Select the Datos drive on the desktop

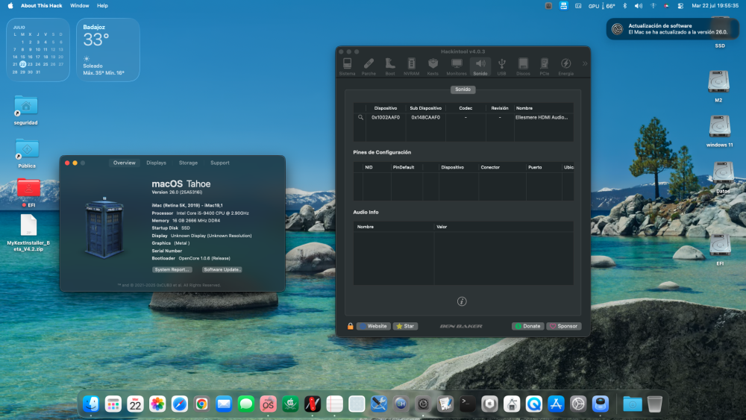(723, 177)
